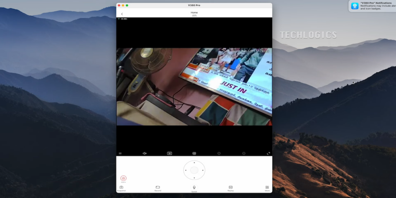Click the previous camera circle arrow
Screen dimensions: 396x198
[219, 154]
